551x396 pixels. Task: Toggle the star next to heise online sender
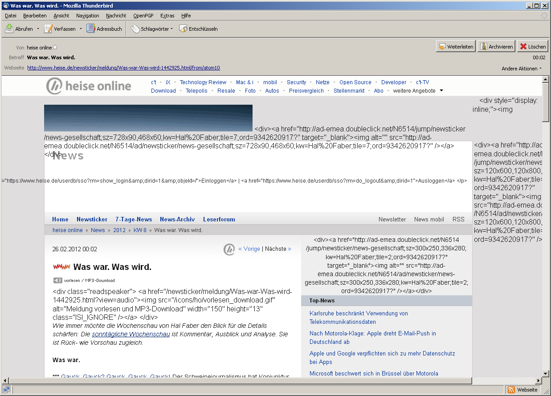(x=55, y=48)
